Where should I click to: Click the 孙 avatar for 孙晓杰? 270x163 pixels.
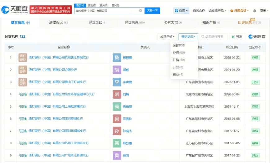tap(117, 131)
